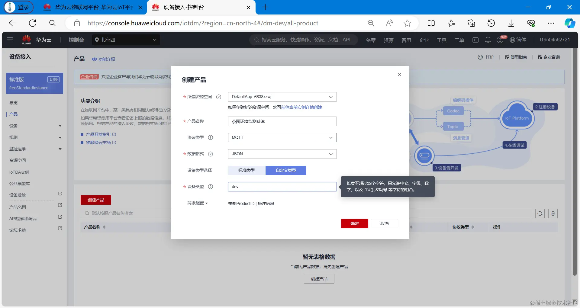This screenshot has width=580, height=308.
Task: Open the CloudShell terminal icon
Action: point(475,40)
